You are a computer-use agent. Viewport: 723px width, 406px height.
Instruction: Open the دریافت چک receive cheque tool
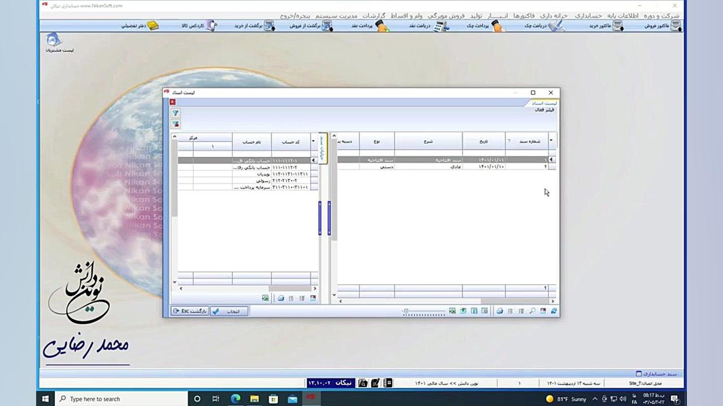pyautogui.click(x=545, y=26)
